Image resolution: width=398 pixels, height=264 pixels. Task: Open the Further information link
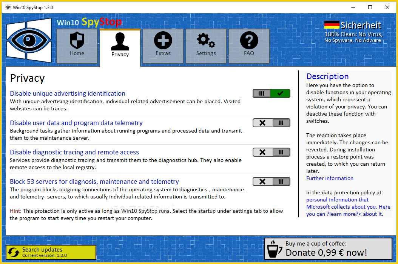330,178
